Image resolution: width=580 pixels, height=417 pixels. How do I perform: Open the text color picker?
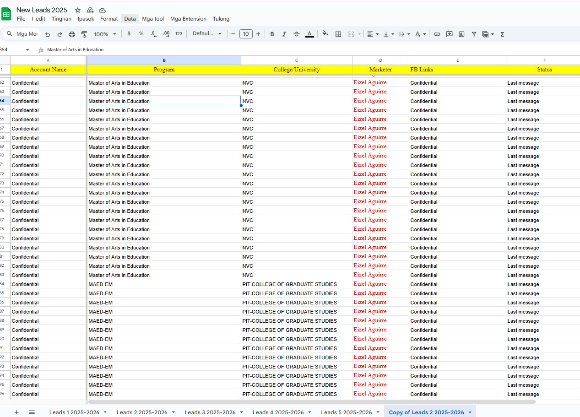pyautogui.click(x=309, y=34)
